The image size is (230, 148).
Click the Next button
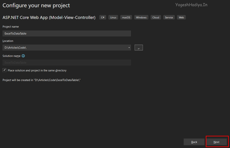[217, 142]
